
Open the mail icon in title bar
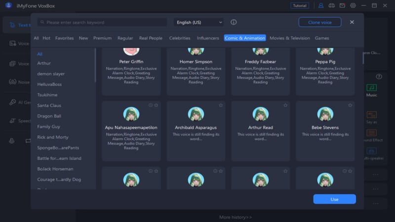(x=342, y=5)
